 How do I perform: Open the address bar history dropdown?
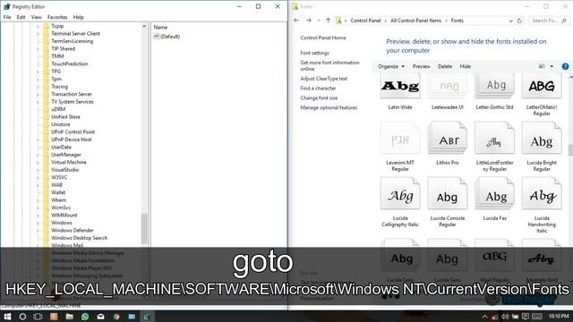pyautogui.click(x=511, y=21)
